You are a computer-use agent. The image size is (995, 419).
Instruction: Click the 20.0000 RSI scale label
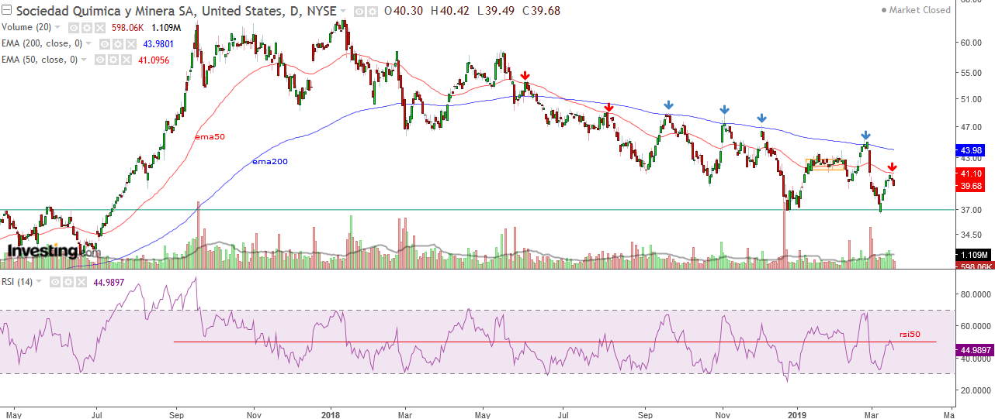[x=976, y=390]
